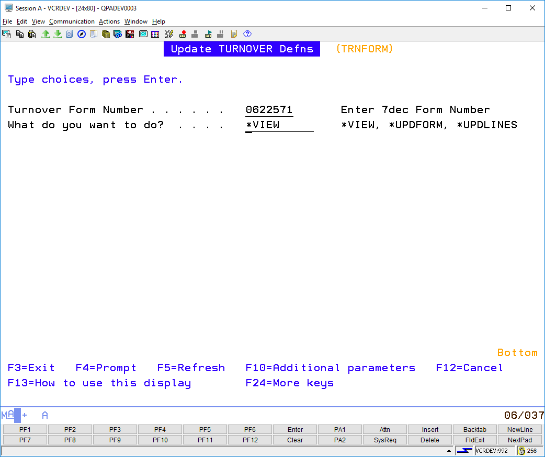This screenshot has width=545, height=457.
Task: Click the Print Screen toolbar icon
Action: (x=6, y=34)
